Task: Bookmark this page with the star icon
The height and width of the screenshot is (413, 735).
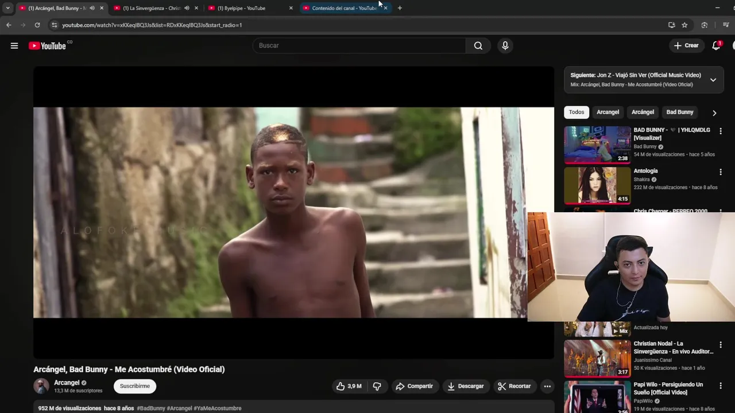Action: pos(684,25)
